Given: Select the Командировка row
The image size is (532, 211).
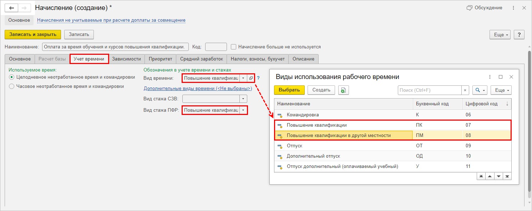Looking at the screenshot, I should 392,115.
